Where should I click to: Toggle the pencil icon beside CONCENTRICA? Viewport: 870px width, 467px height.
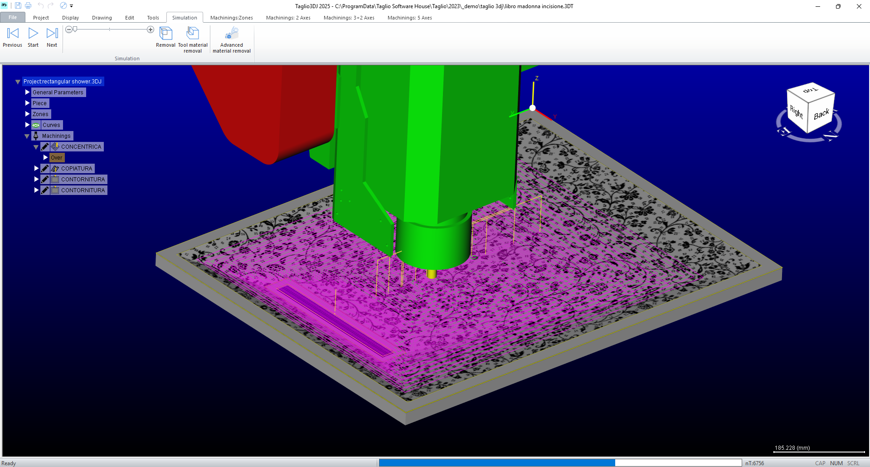[x=45, y=147]
